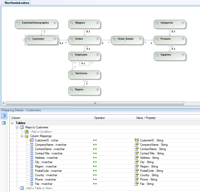Collapse the Maps to Customers node
The height and width of the screenshot is (192, 200).
tap(17, 127)
